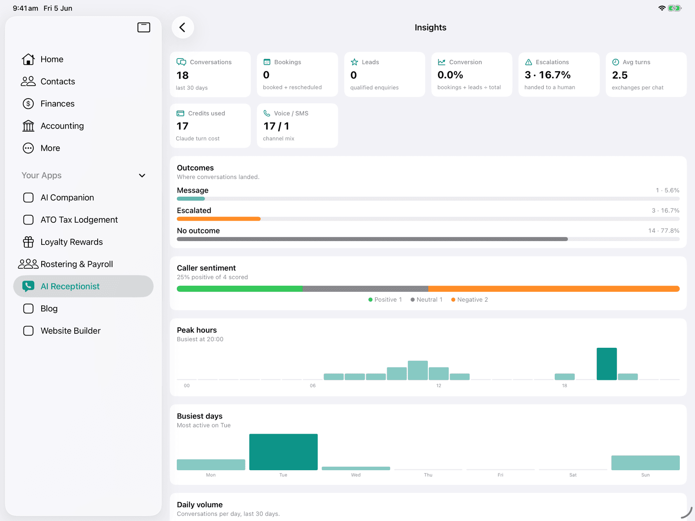Open the Website Builder app
This screenshot has height=521, width=695.
(x=83, y=331)
